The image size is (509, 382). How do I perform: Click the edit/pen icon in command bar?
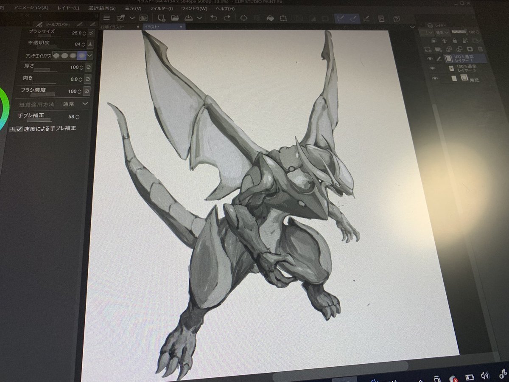click(x=121, y=18)
